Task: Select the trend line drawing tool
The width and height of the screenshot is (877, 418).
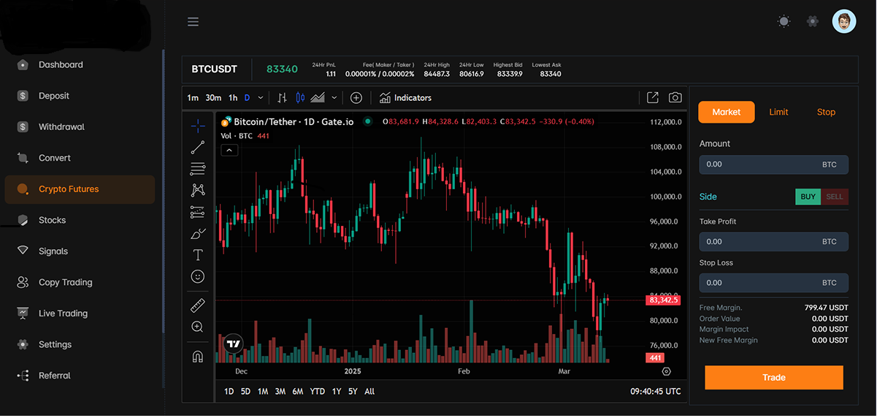Action: (x=197, y=147)
